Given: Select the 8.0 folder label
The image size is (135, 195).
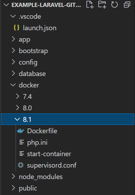Looking at the screenshot, I should [27, 108].
